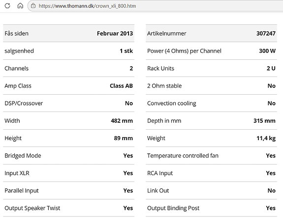Screen dimensions: 283x222
Task: Click the Output Binding Post label
Action: coord(173,208)
